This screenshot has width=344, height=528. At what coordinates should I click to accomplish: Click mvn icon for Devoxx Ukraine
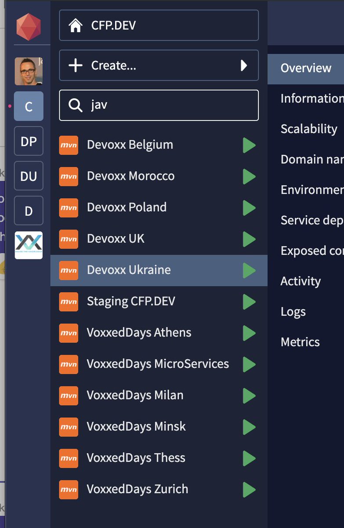[x=69, y=270]
